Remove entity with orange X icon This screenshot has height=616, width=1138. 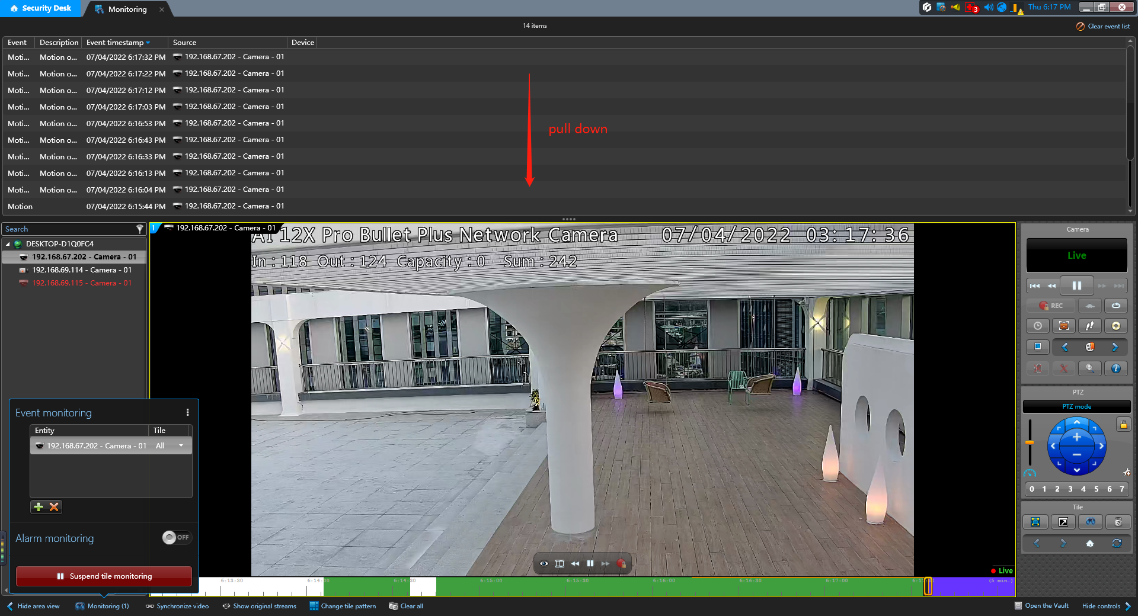point(54,507)
